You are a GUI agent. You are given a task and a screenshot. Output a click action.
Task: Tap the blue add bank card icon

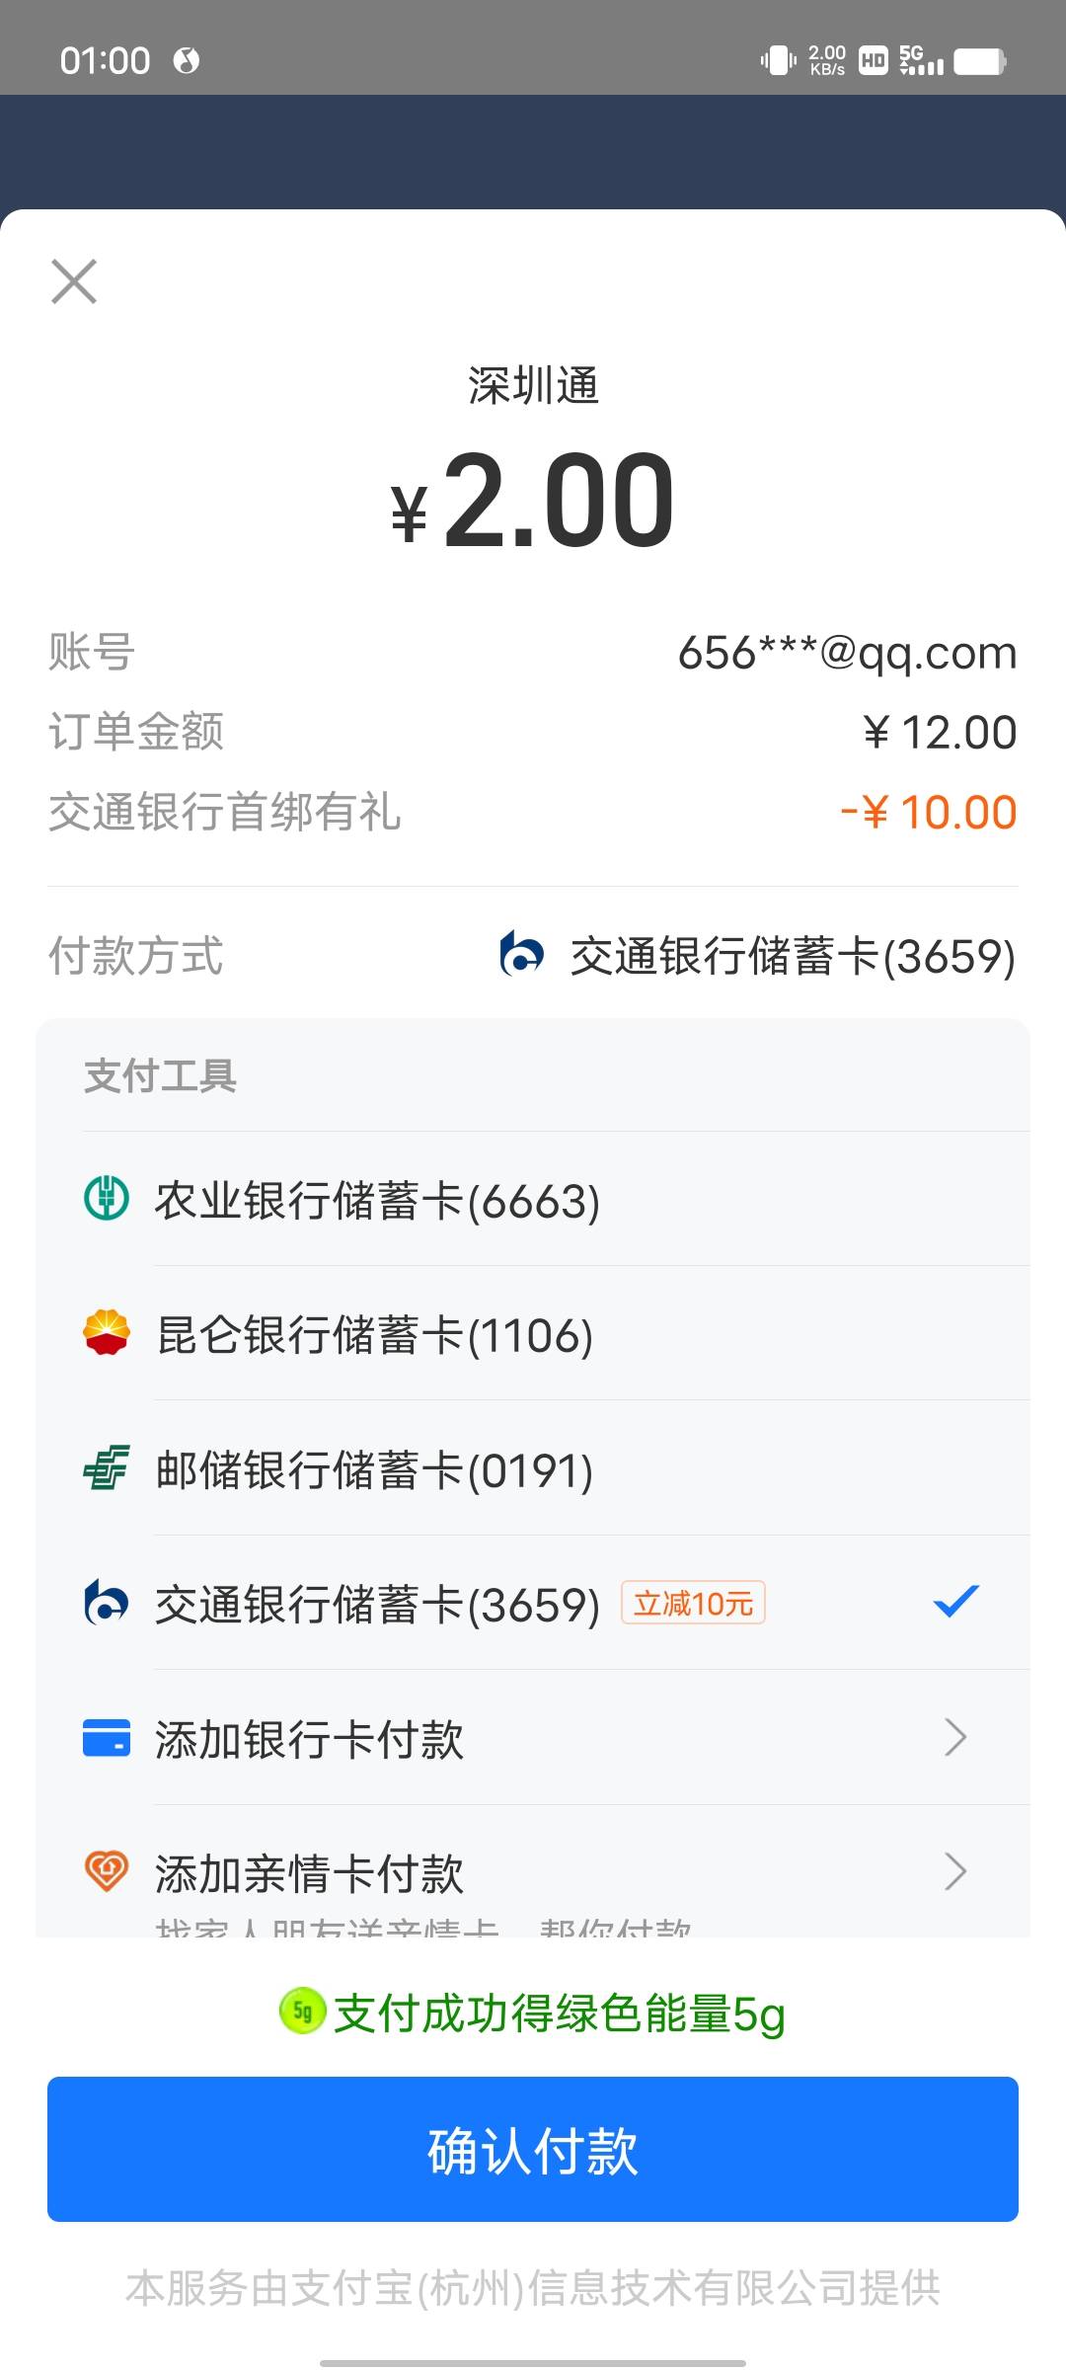coord(106,1738)
